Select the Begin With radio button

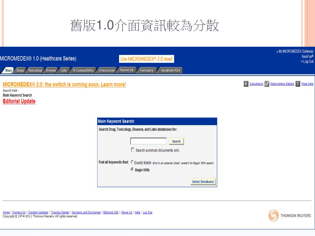pyautogui.click(x=132, y=169)
